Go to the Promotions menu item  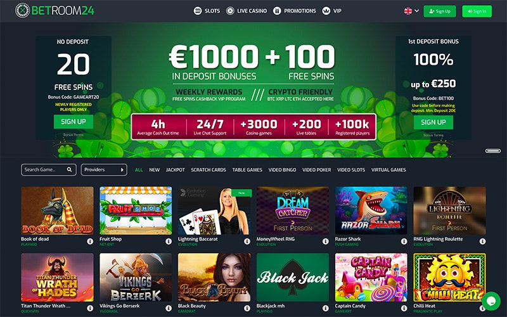(x=295, y=11)
